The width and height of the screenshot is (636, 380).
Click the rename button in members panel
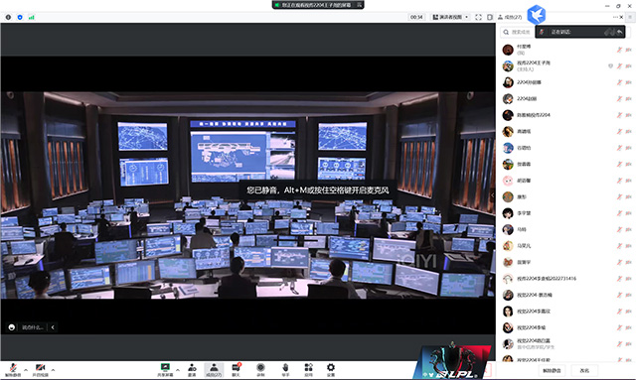pos(584,370)
